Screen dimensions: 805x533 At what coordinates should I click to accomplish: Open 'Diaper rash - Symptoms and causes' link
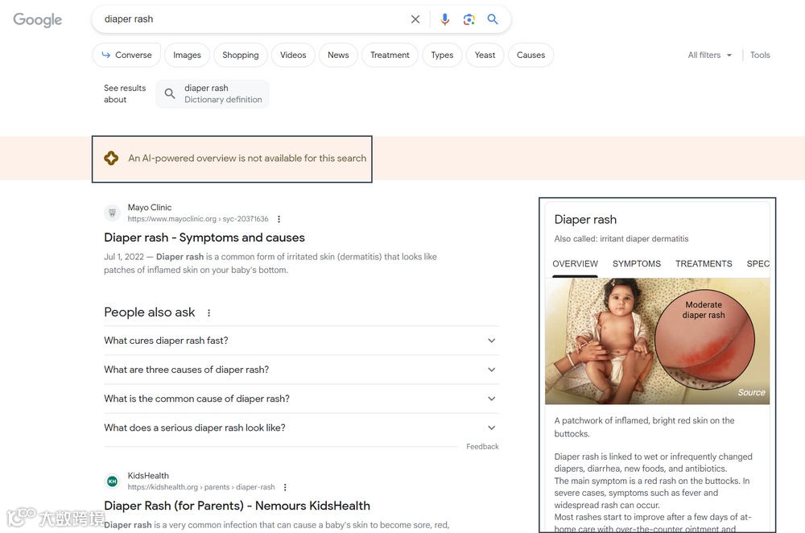click(x=204, y=238)
